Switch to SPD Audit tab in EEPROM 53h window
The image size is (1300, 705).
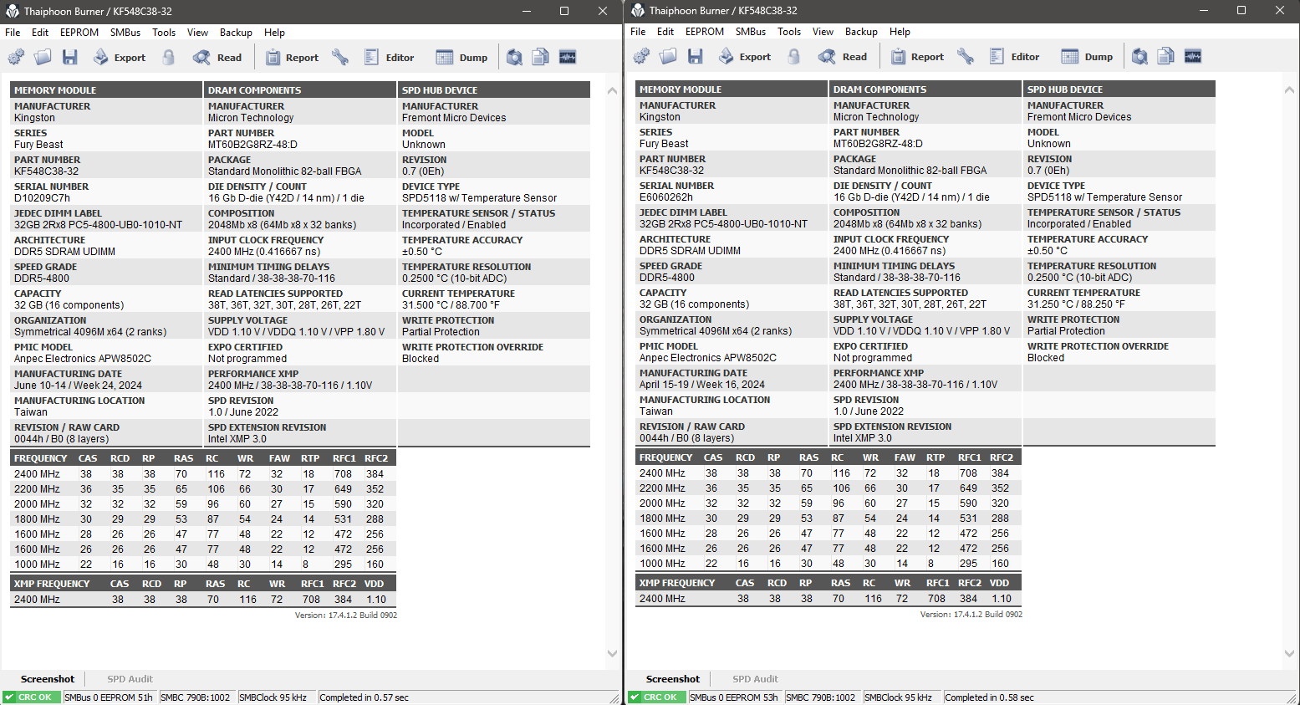755,679
